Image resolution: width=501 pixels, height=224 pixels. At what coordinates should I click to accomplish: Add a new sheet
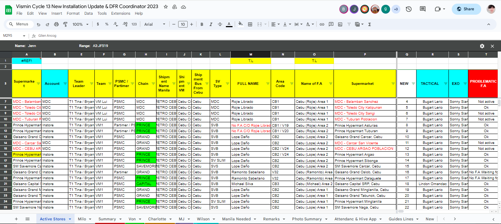[16, 219]
